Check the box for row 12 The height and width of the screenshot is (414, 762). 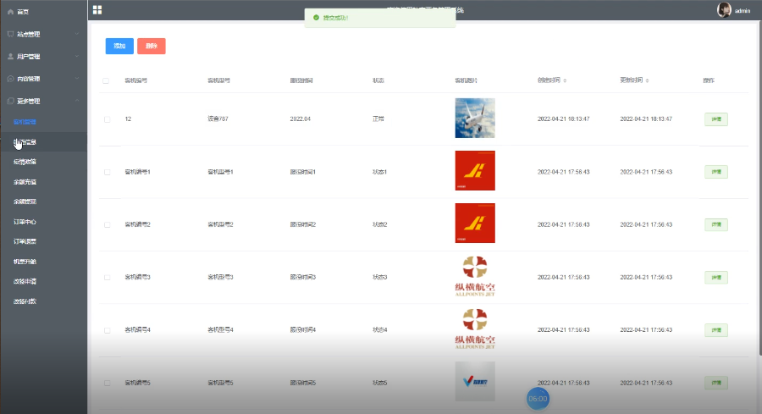point(107,119)
